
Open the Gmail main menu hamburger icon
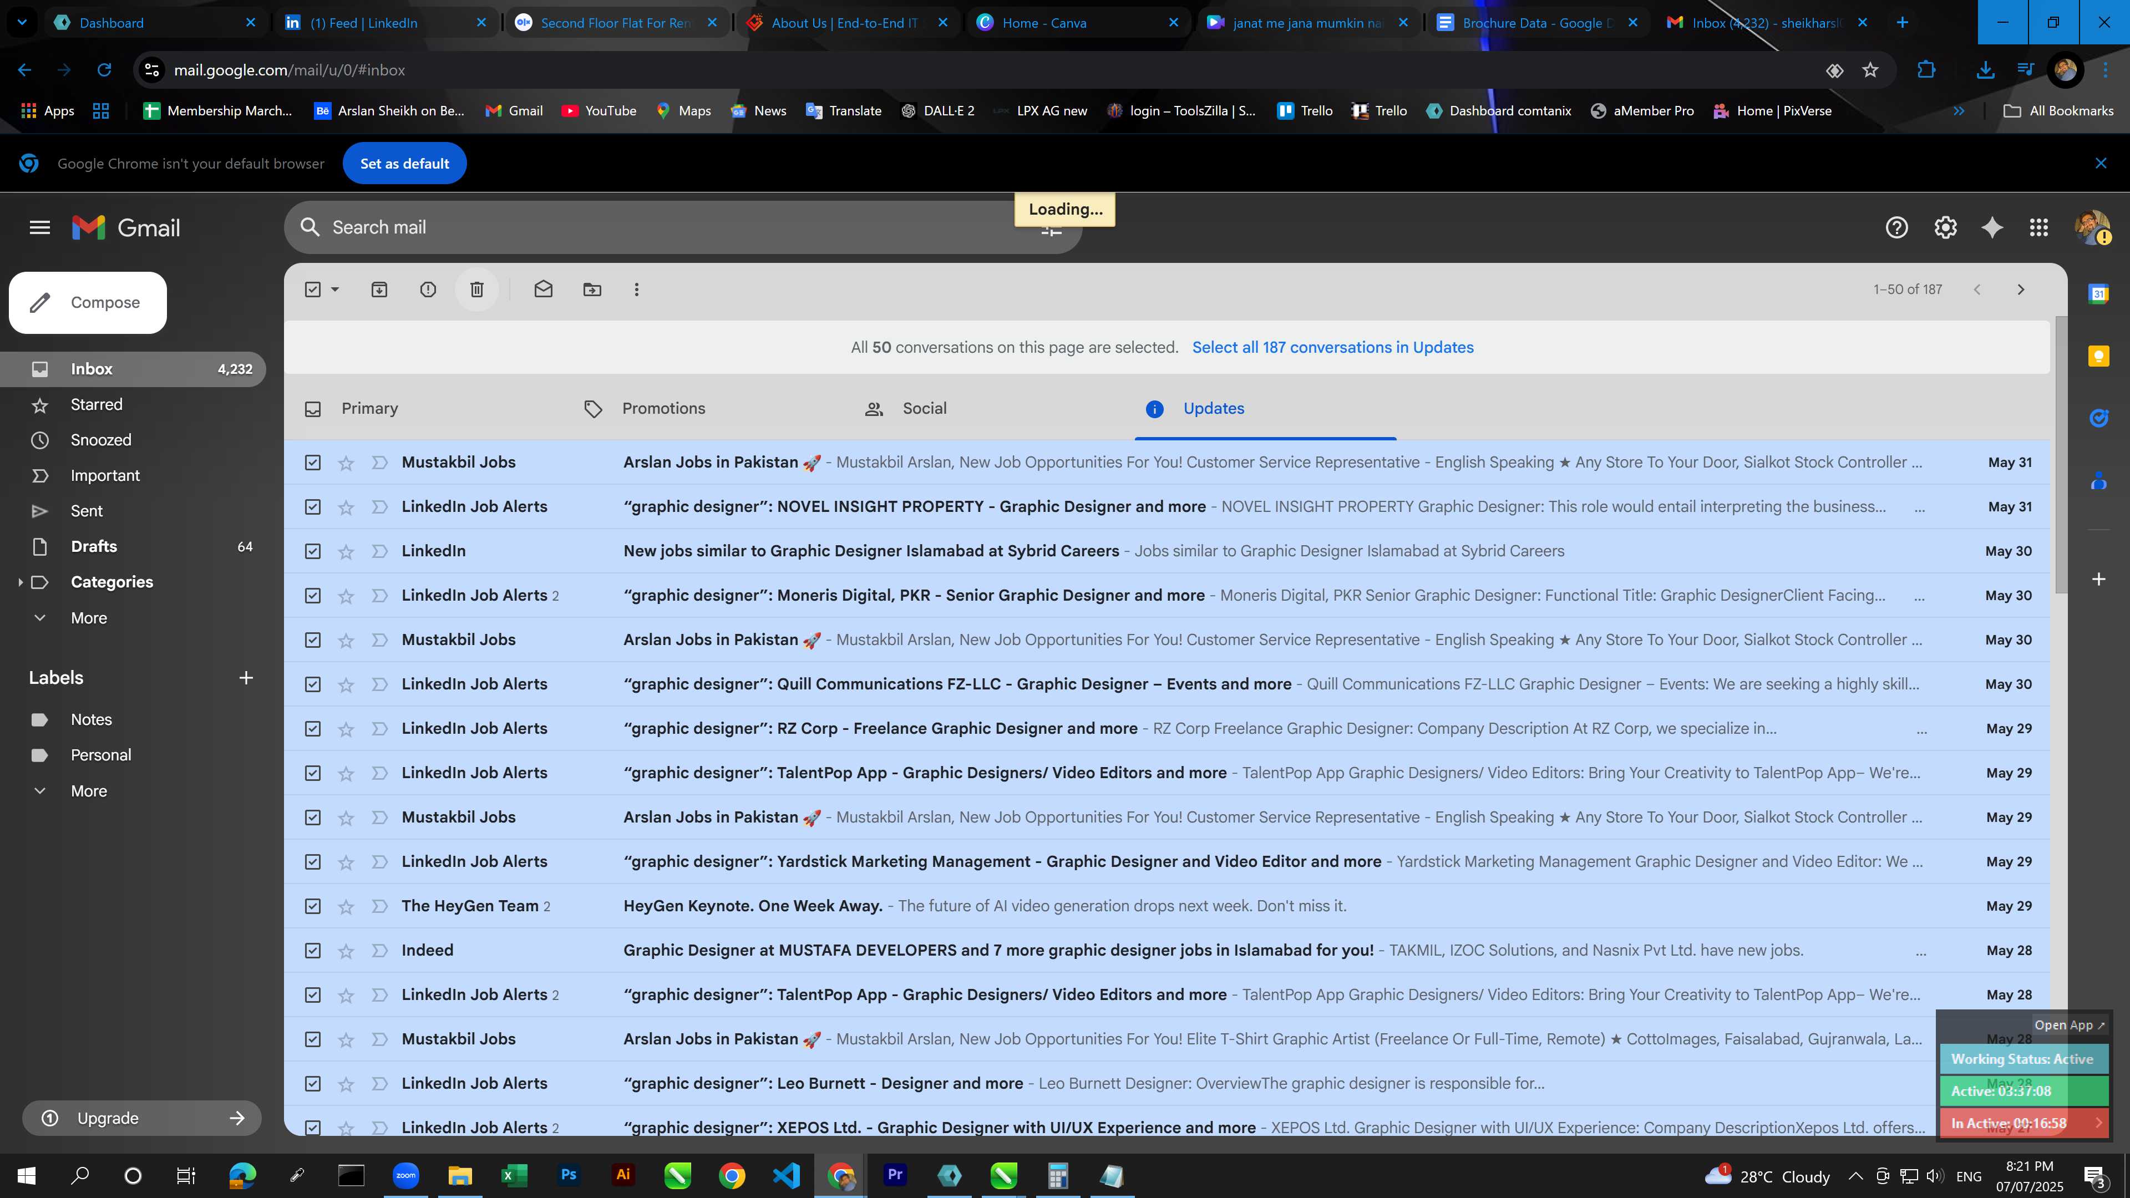coord(40,227)
